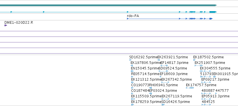This screenshot has width=238, height=106.
Task: Open the EN15045.5prime EST label
Action: [x=145, y=68]
